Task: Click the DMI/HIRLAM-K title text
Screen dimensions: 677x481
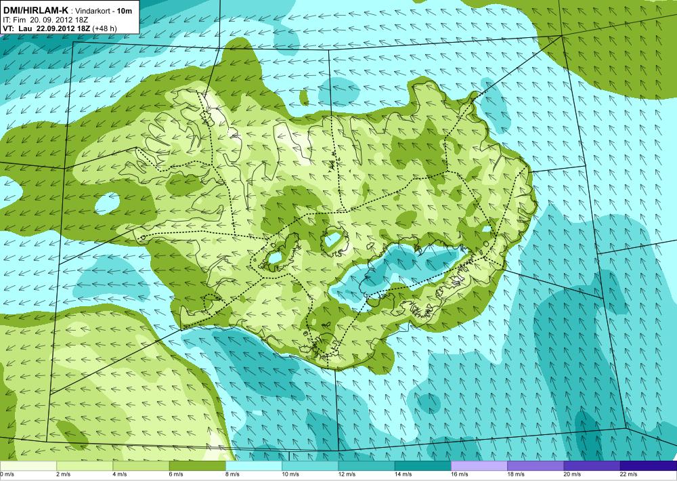Action: pos(35,11)
